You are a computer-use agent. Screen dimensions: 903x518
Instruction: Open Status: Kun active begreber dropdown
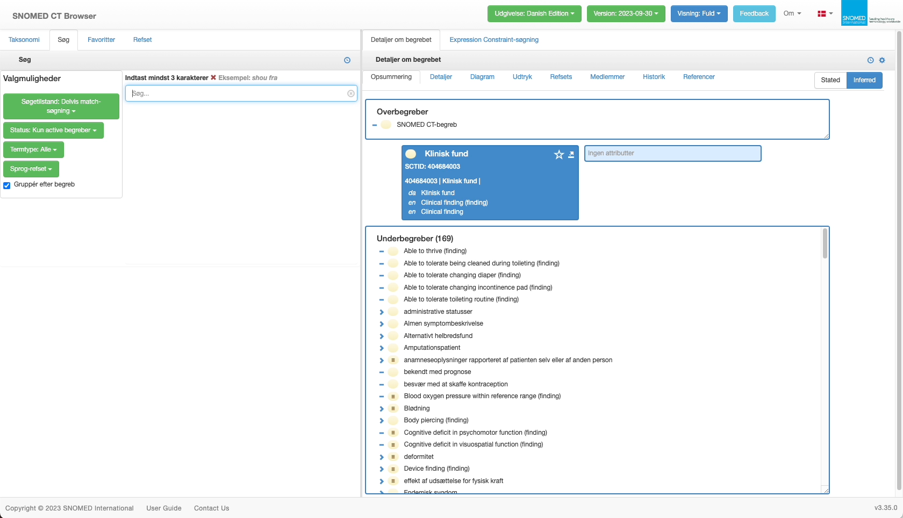coord(53,130)
